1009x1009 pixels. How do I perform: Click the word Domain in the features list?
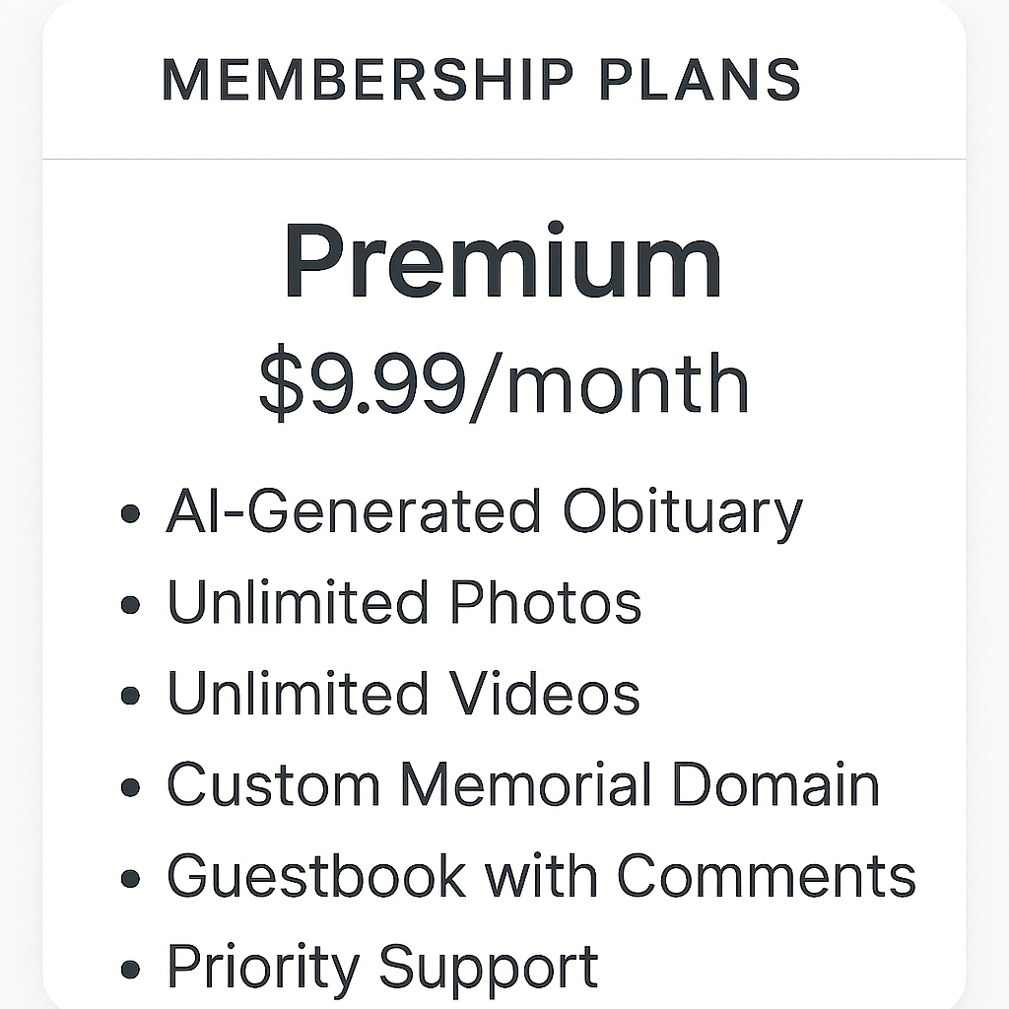click(x=775, y=785)
